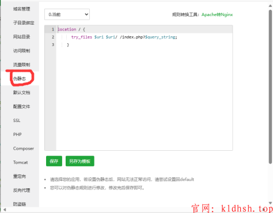Image resolution: width=273 pixels, height=213 pixels.
Task: Click the scroll down arrow
Action: pos(270,203)
